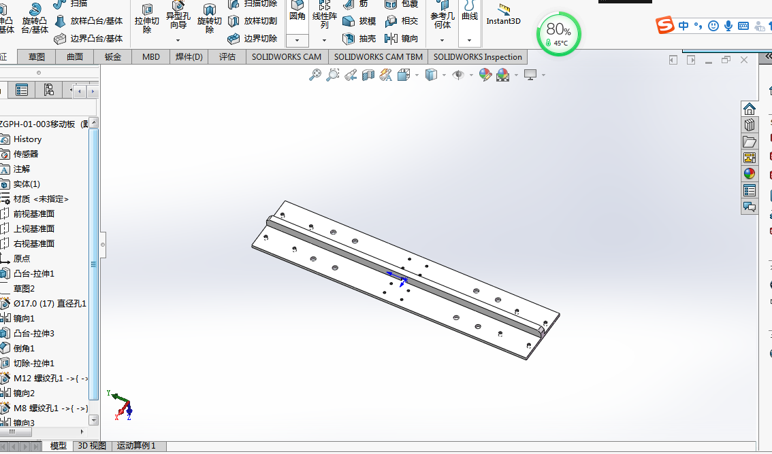
Task: Switch to the 曲面 surfaces tab
Action: click(x=75, y=57)
